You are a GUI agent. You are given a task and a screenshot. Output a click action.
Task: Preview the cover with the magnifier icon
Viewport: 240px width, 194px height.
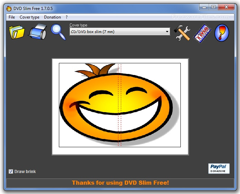click(x=58, y=32)
